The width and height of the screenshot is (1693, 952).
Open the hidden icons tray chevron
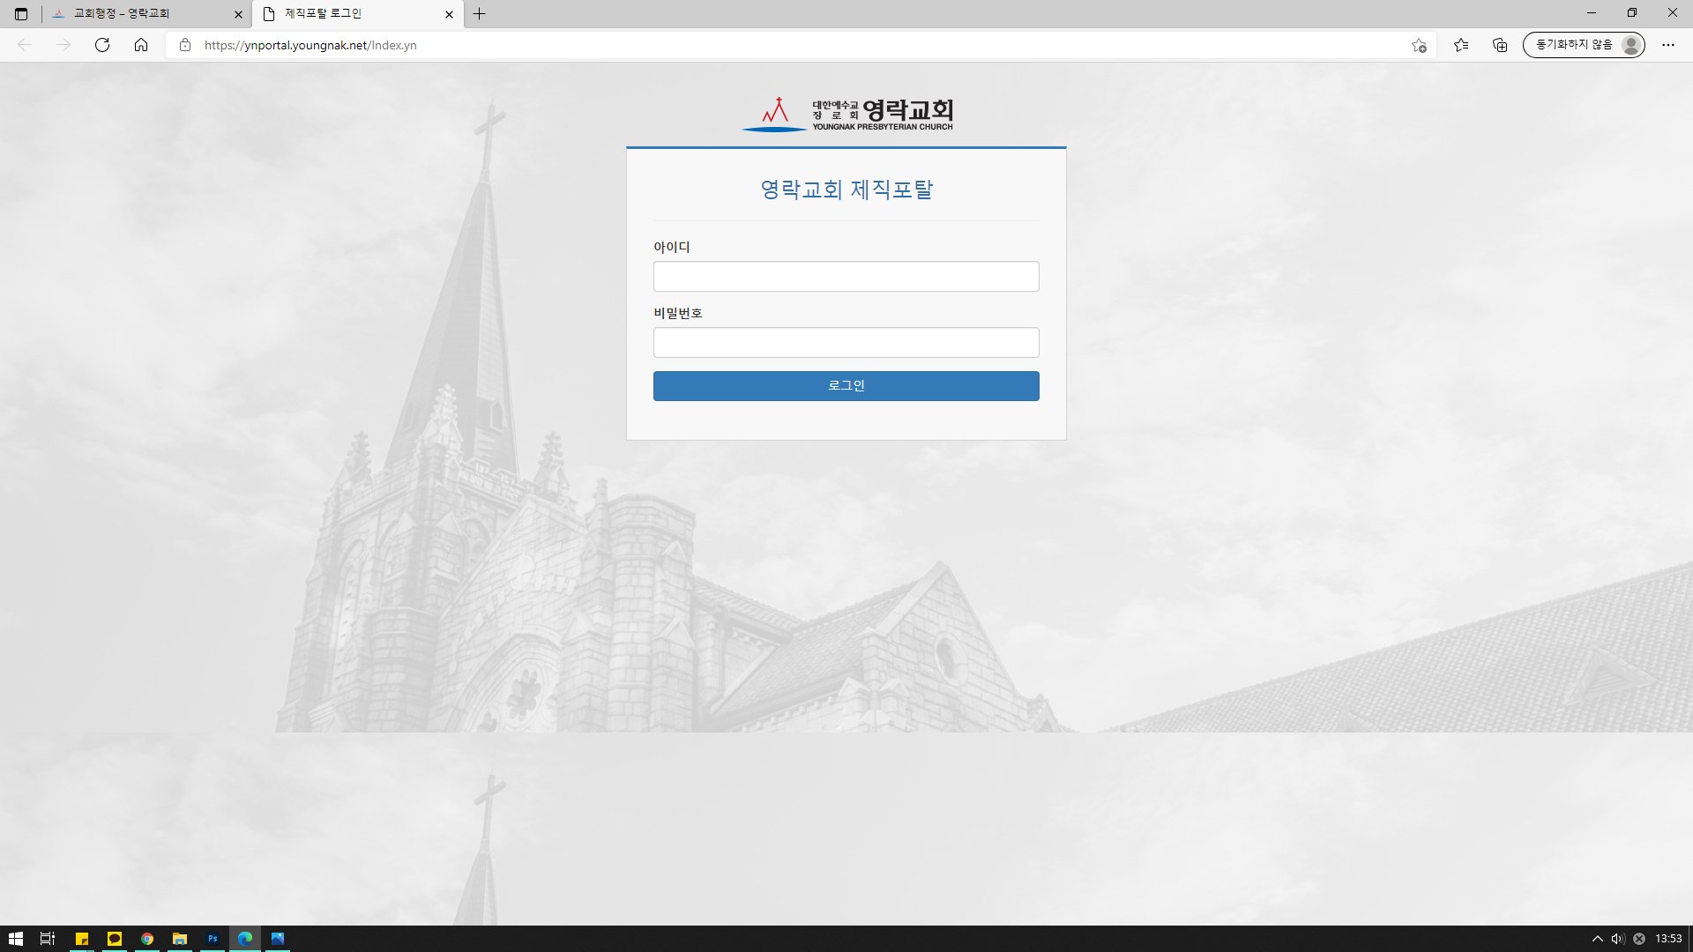coord(1598,940)
